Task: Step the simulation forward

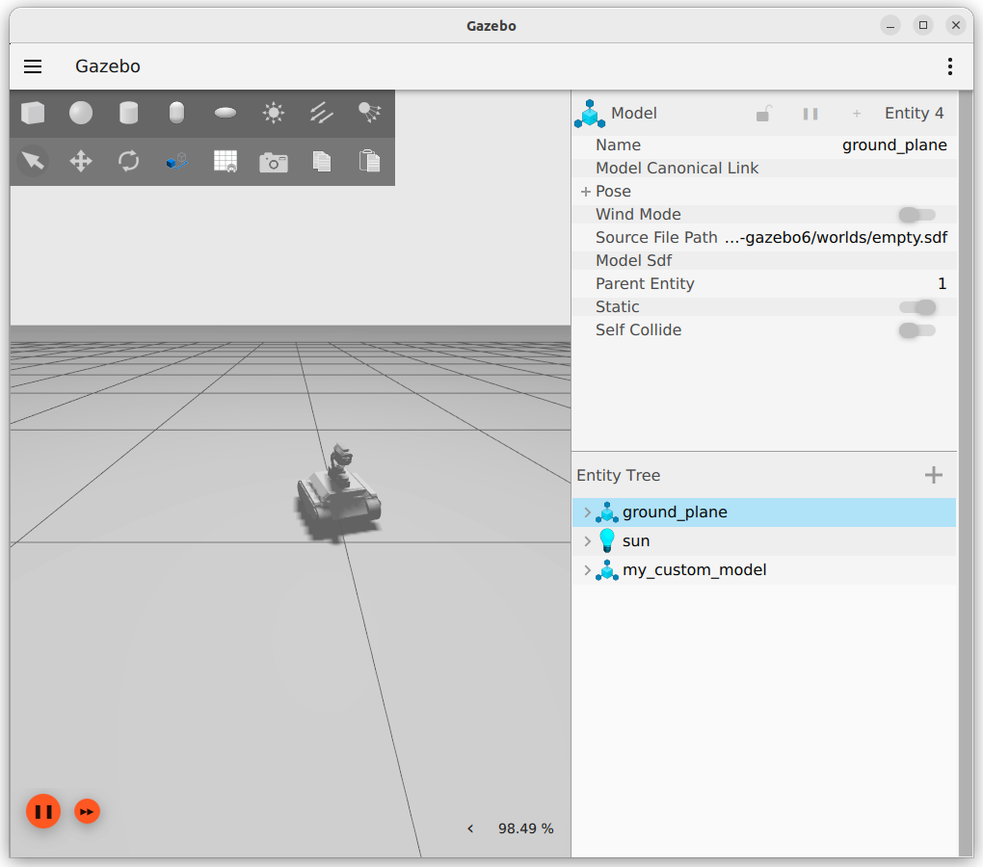Action: click(x=87, y=811)
